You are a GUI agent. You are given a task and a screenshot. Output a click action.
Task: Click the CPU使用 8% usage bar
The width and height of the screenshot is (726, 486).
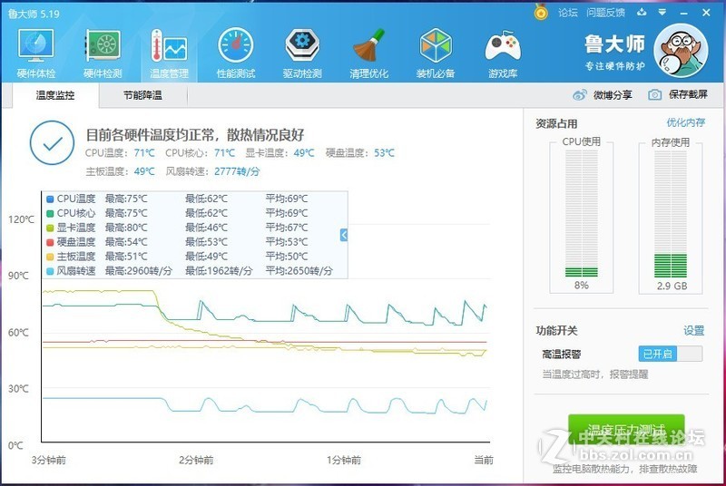pyautogui.click(x=582, y=213)
